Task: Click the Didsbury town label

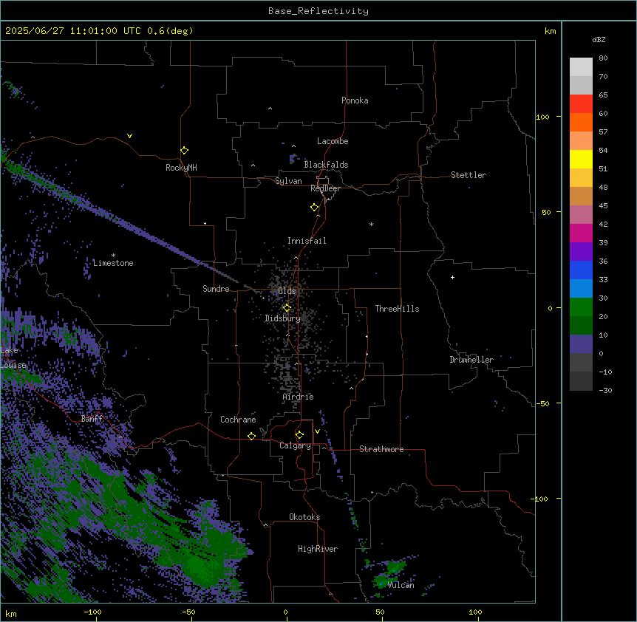Action: (x=282, y=318)
